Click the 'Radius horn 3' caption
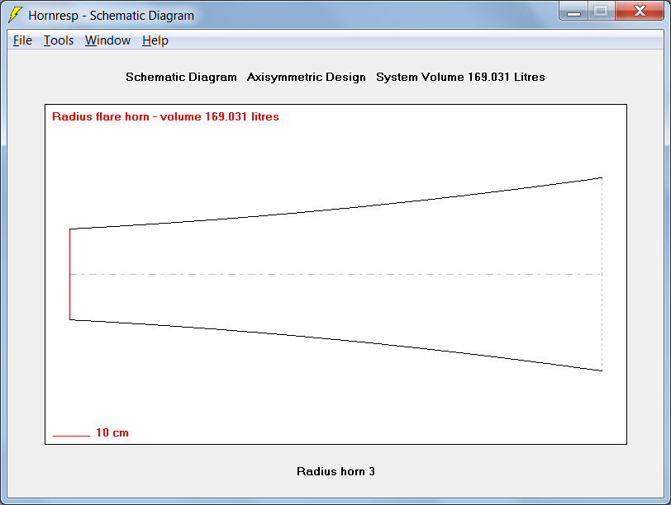 coord(335,471)
